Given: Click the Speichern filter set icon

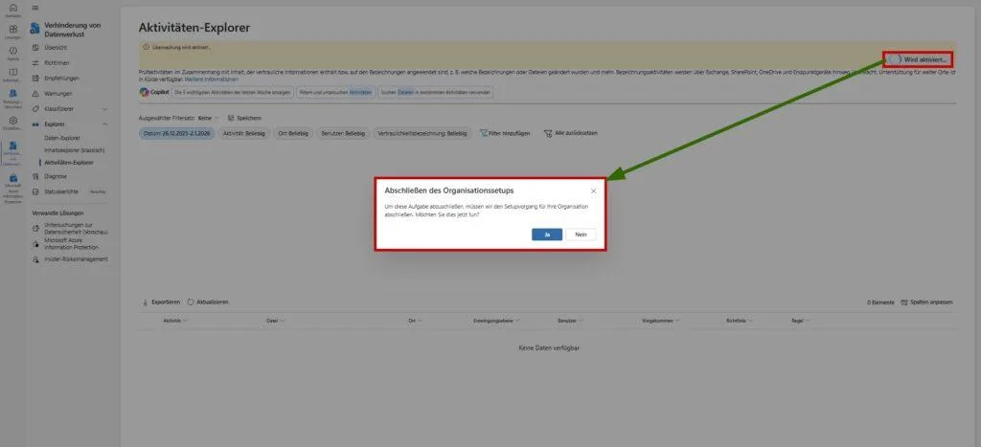Looking at the screenshot, I should pos(231,117).
